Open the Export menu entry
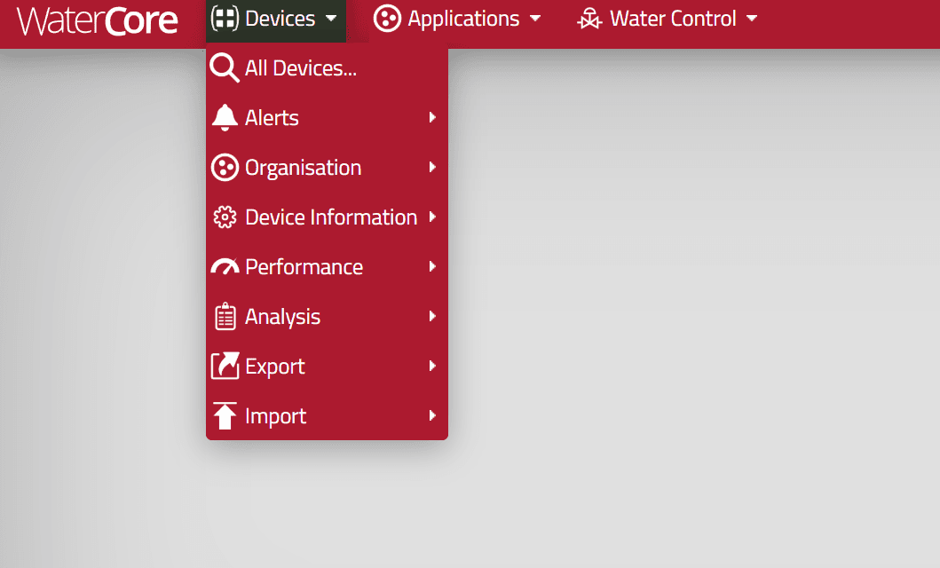The width and height of the screenshot is (940, 568). pos(275,366)
